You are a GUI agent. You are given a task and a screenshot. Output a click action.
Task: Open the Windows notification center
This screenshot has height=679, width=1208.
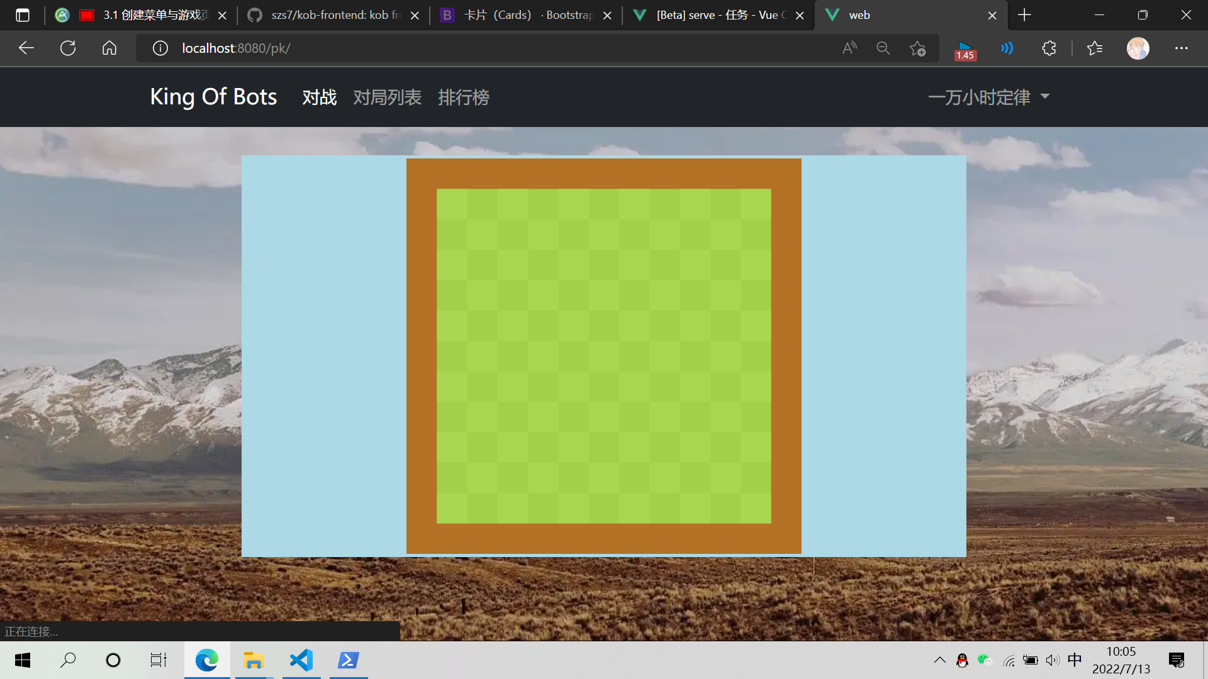click(x=1177, y=660)
